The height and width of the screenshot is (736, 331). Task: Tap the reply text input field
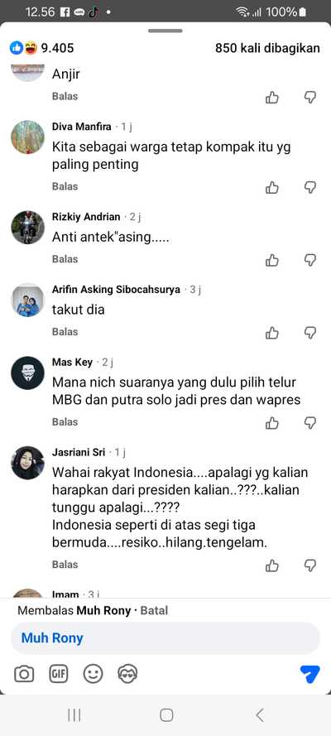point(165,638)
